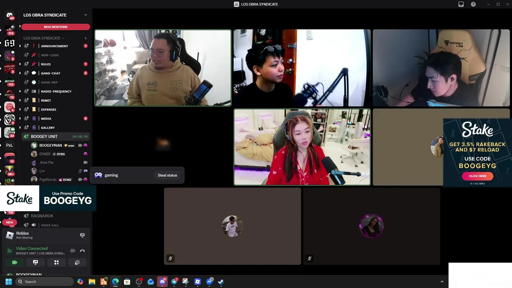Screen dimensions: 512x288
Task: Toggle your camera on or off
Action: (14, 262)
